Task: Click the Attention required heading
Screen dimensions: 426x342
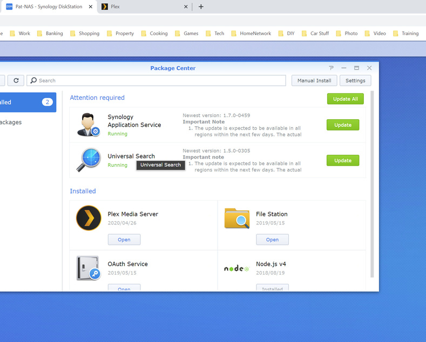Action: pyautogui.click(x=97, y=98)
